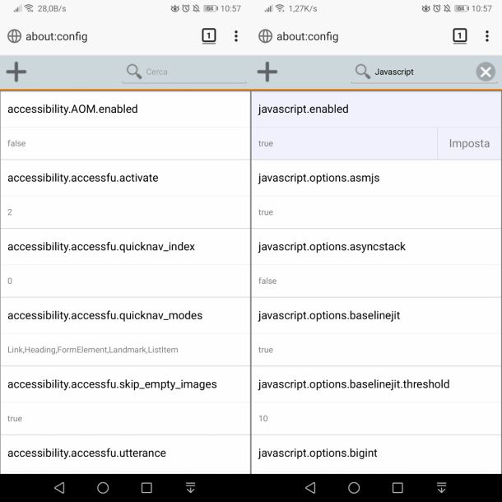
Task: Tap the hide-keyboard arrow icon in the right navbar
Action: (441, 487)
